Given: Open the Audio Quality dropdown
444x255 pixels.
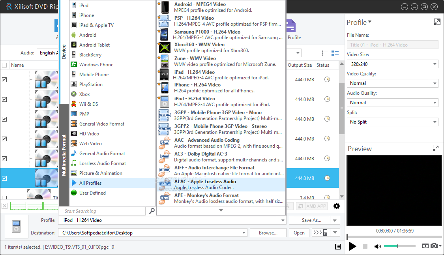Looking at the screenshot, I should click(x=392, y=103).
